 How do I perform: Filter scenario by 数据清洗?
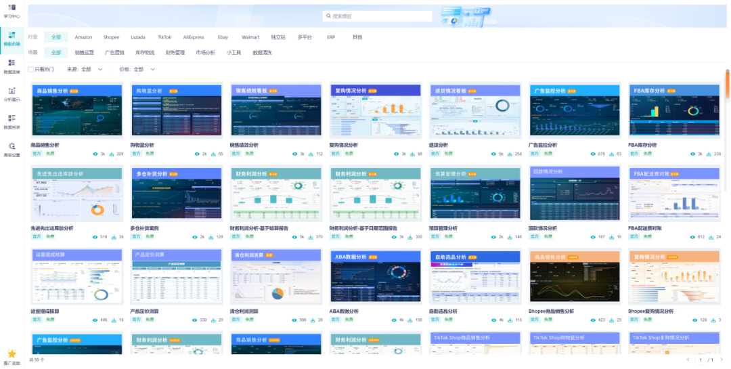262,53
